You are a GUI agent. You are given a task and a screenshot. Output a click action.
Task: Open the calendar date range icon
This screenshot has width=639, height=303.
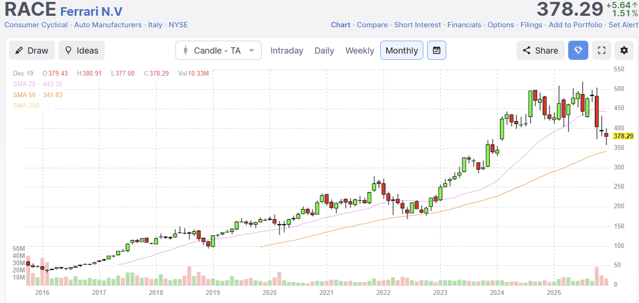pyautogui.click(x=437, y=50)
